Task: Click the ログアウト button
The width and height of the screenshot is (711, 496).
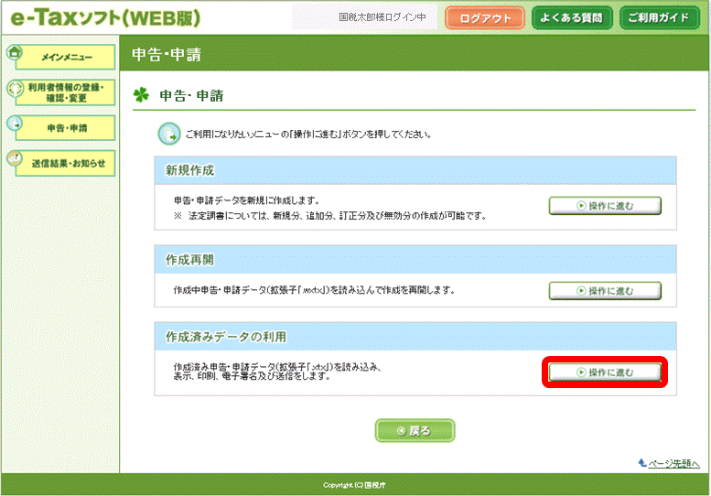Action: (485, 18)
